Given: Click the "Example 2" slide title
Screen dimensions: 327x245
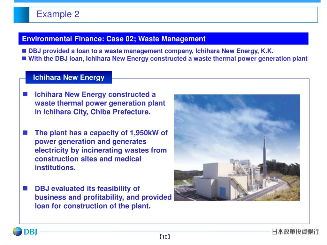Looking at the screenshot, I should (x=58, y=14).
